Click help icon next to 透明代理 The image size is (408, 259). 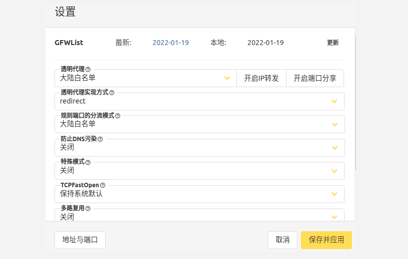[88, 69]
